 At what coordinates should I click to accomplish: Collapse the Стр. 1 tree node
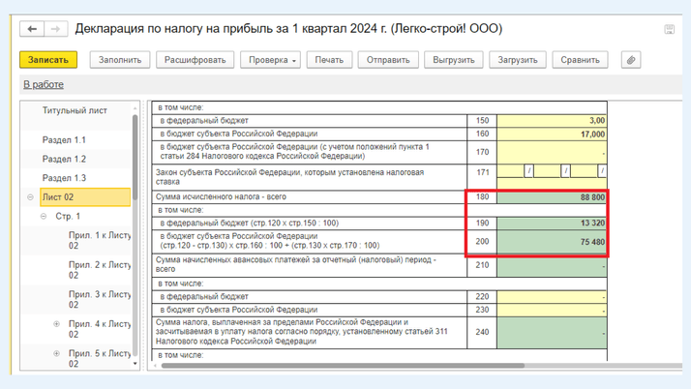click(x=44, y=217)
